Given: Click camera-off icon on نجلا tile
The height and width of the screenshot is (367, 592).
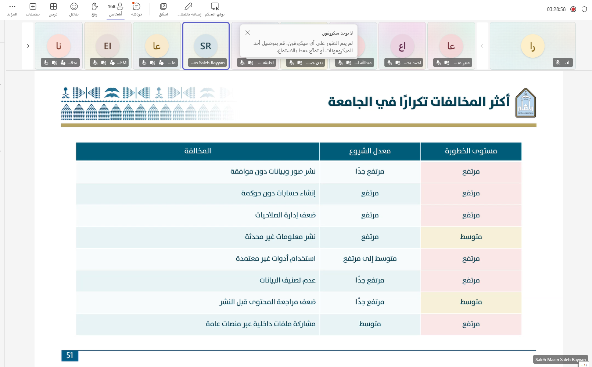Looking at the screenshot, I should 54,63.
